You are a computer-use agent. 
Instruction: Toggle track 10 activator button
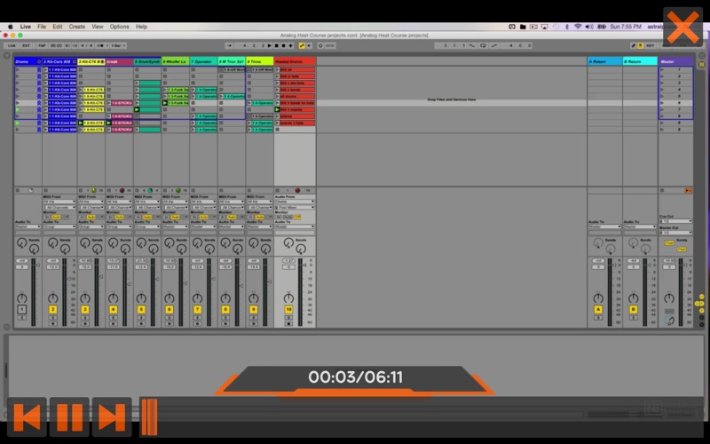pyautogui.click(x=288, y=309)
